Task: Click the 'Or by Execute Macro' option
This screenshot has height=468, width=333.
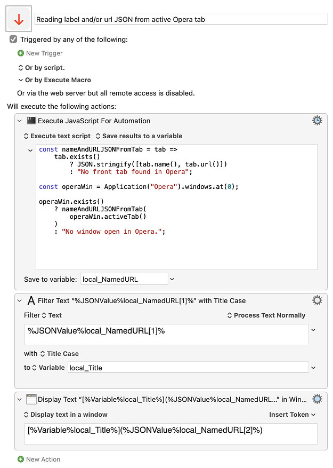Action: 54,80
